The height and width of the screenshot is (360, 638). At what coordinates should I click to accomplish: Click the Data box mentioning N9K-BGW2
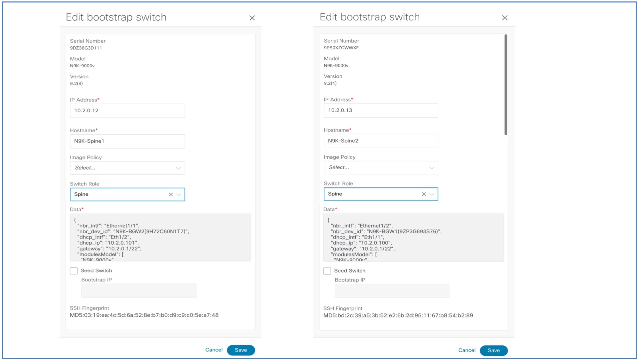160,238
